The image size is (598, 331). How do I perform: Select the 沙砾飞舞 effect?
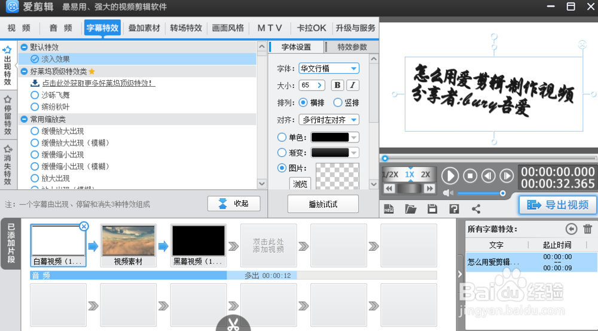[56, 95]
